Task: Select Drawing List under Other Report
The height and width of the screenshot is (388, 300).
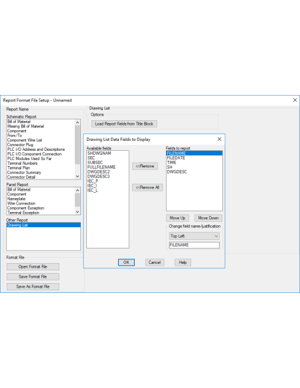Action: point(44,225)
